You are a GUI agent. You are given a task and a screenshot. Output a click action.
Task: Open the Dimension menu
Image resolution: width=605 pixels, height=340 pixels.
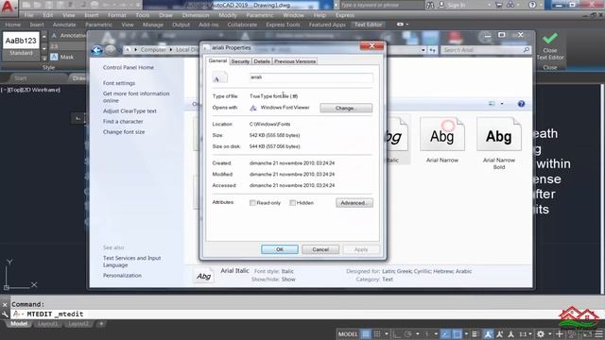(x=196, y=15)
